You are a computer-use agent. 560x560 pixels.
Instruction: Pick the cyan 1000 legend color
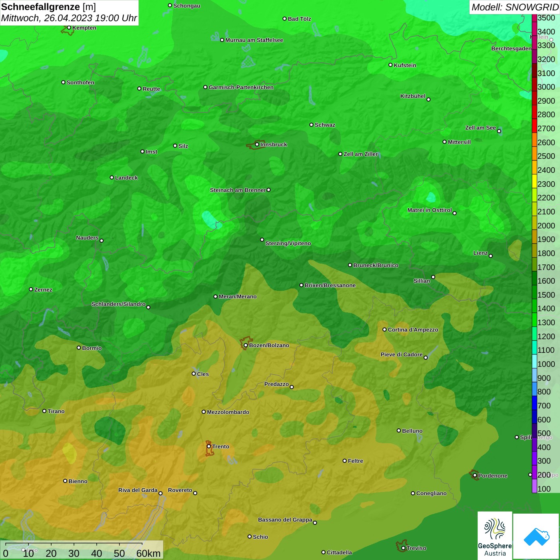tap(534, 361)
